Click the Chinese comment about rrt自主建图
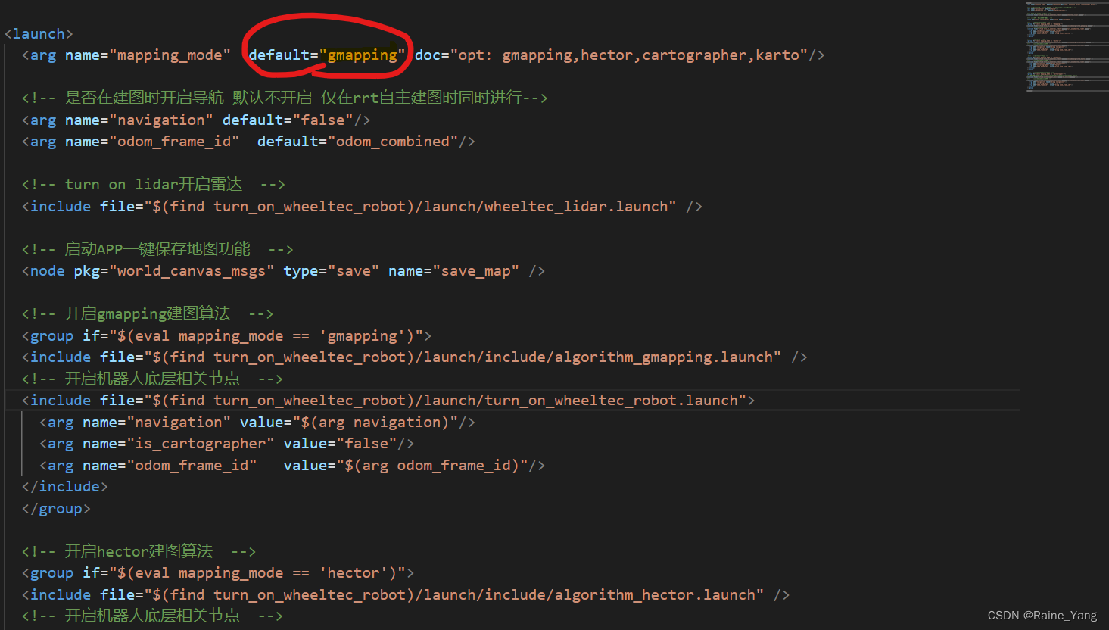 (285, 98)
